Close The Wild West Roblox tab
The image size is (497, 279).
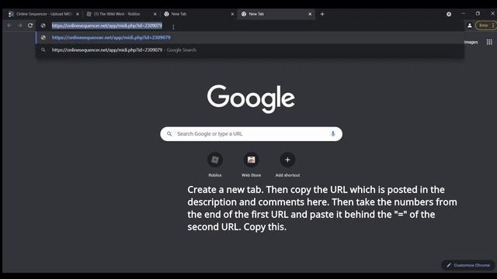(x=155, y=14)
